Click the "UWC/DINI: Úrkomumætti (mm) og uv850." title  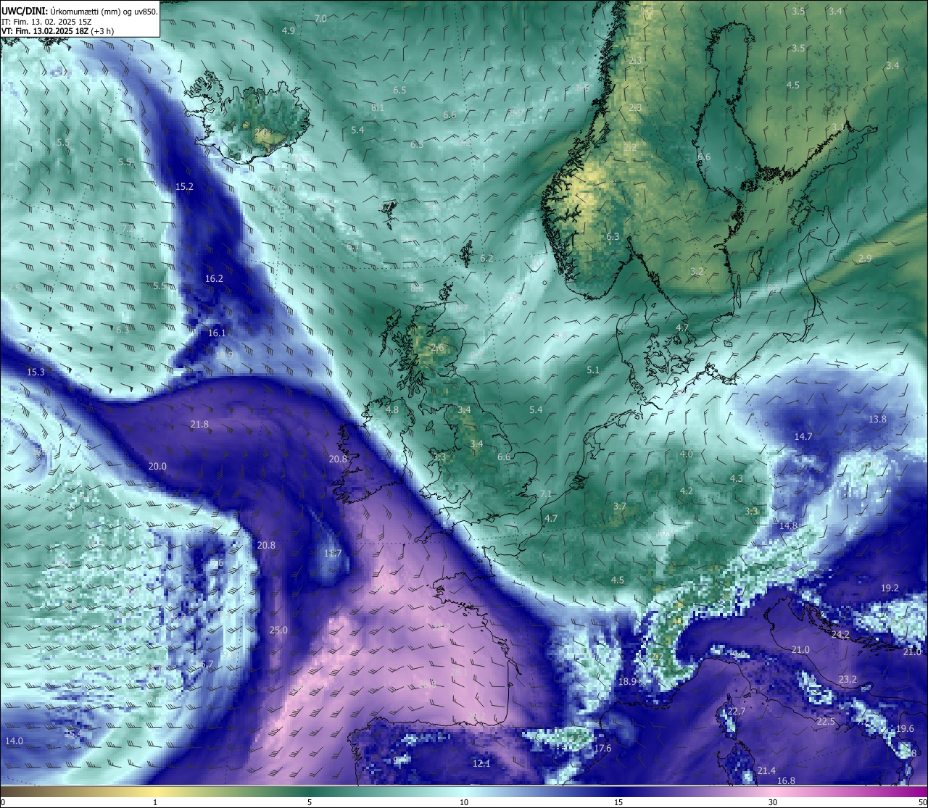(x=79, y=12)
